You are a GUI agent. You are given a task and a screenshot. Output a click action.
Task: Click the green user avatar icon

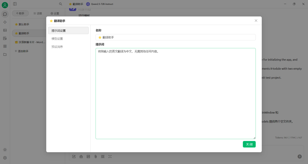click(x=5, y=5)
